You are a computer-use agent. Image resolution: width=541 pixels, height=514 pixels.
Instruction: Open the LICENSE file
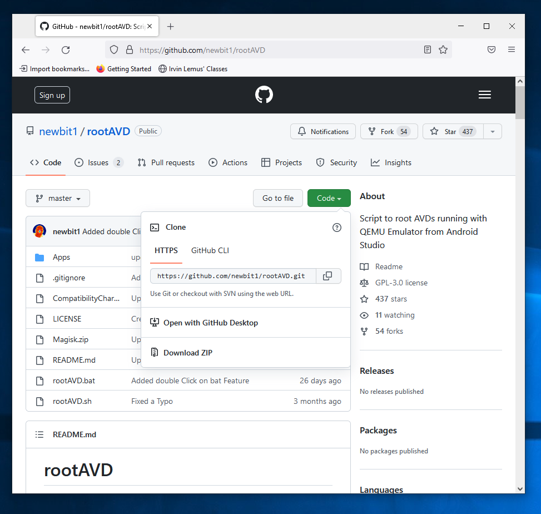click(x=67, y=319)
